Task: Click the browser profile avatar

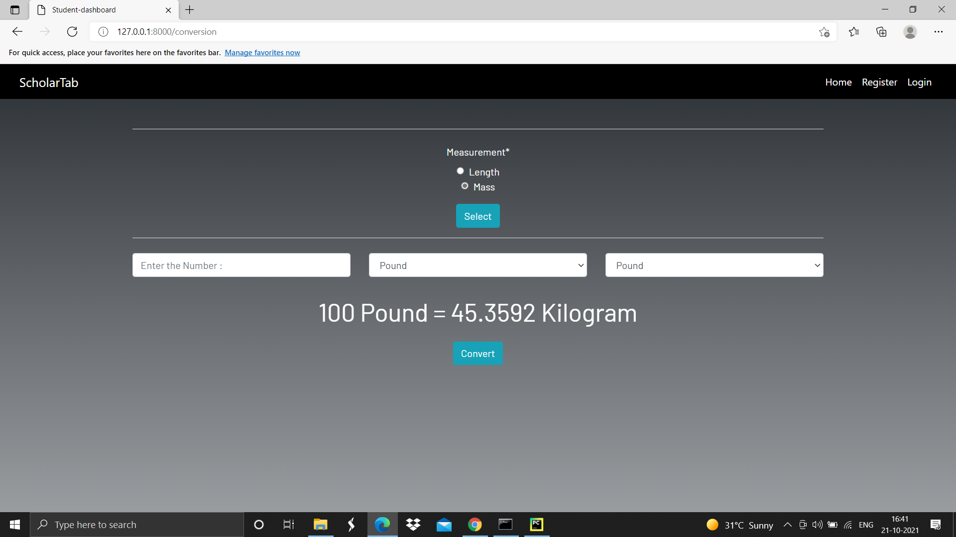Action: click(910, 32)
